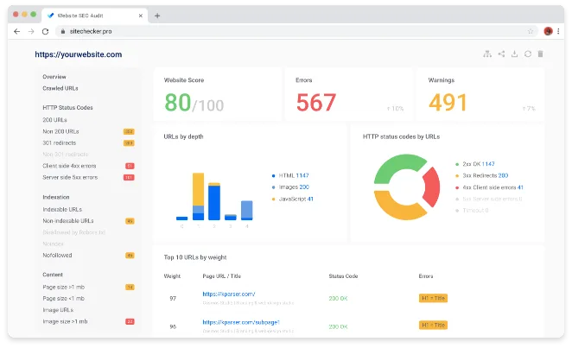Screen dimensions: 572x348
Task: Click the H1 = Title badge for weight 96
Action: pyautogui.click(x=433, y=325)
